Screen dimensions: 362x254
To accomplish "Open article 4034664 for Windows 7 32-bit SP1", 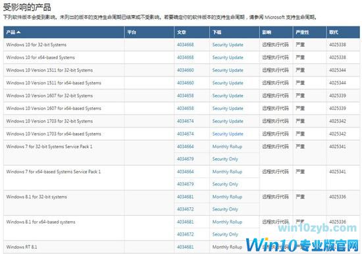I will click(185, 147).
